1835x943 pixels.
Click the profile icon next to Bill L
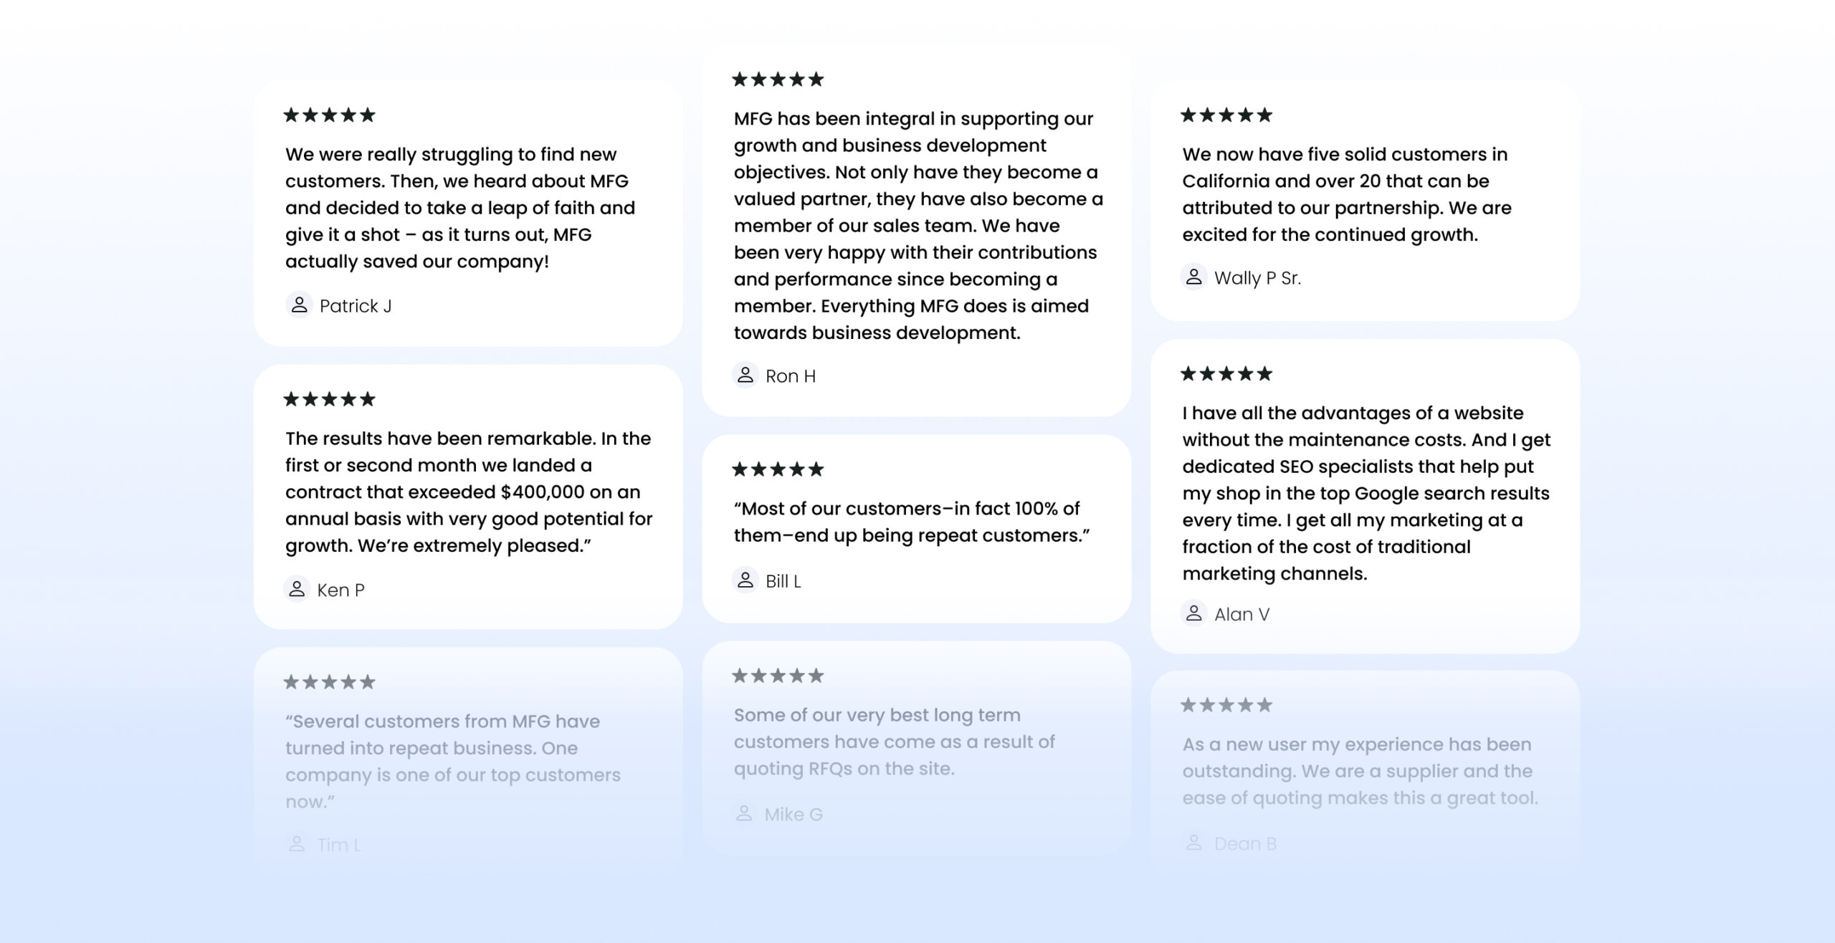click(x=745, y=580)
